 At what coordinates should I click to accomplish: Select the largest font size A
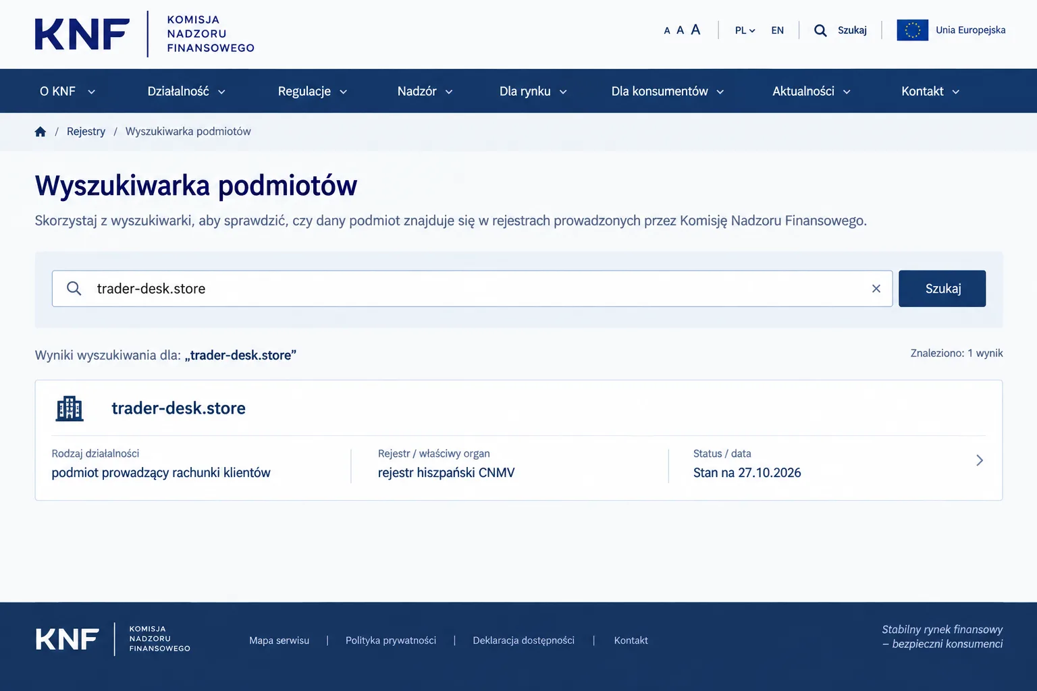(x=695, y=30)
